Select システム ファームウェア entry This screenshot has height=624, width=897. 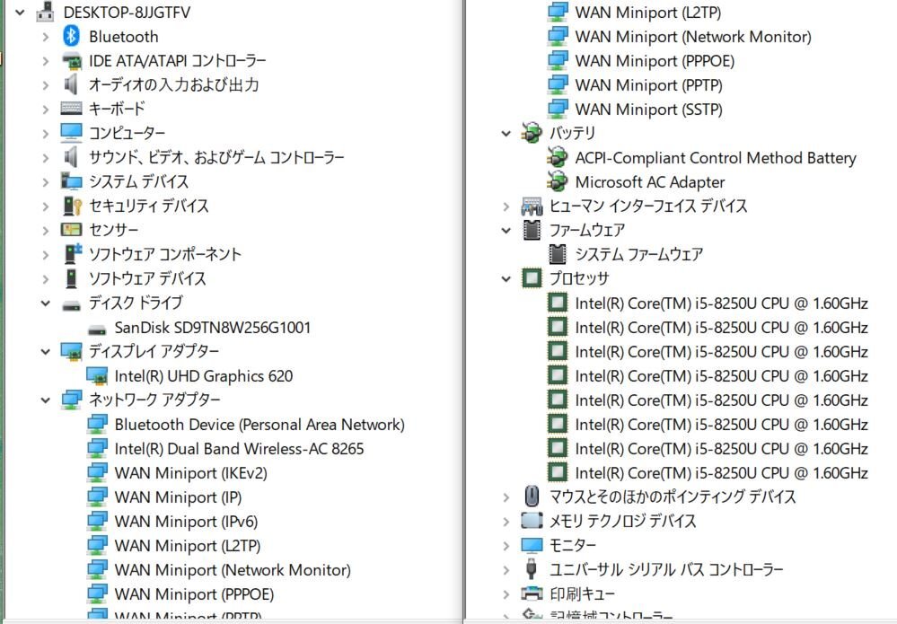(639, 254)
